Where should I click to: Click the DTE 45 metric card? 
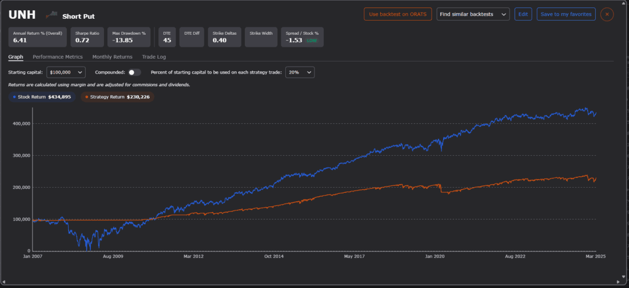tap(167, 37)
